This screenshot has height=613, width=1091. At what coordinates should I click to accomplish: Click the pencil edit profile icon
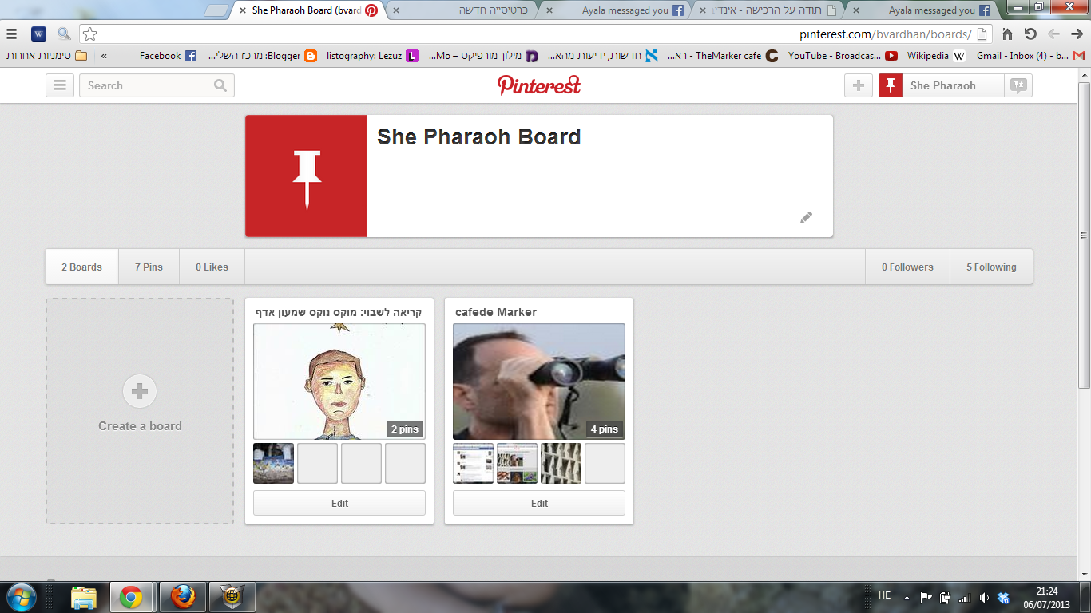pyautogui.click(x=806, y=217)
